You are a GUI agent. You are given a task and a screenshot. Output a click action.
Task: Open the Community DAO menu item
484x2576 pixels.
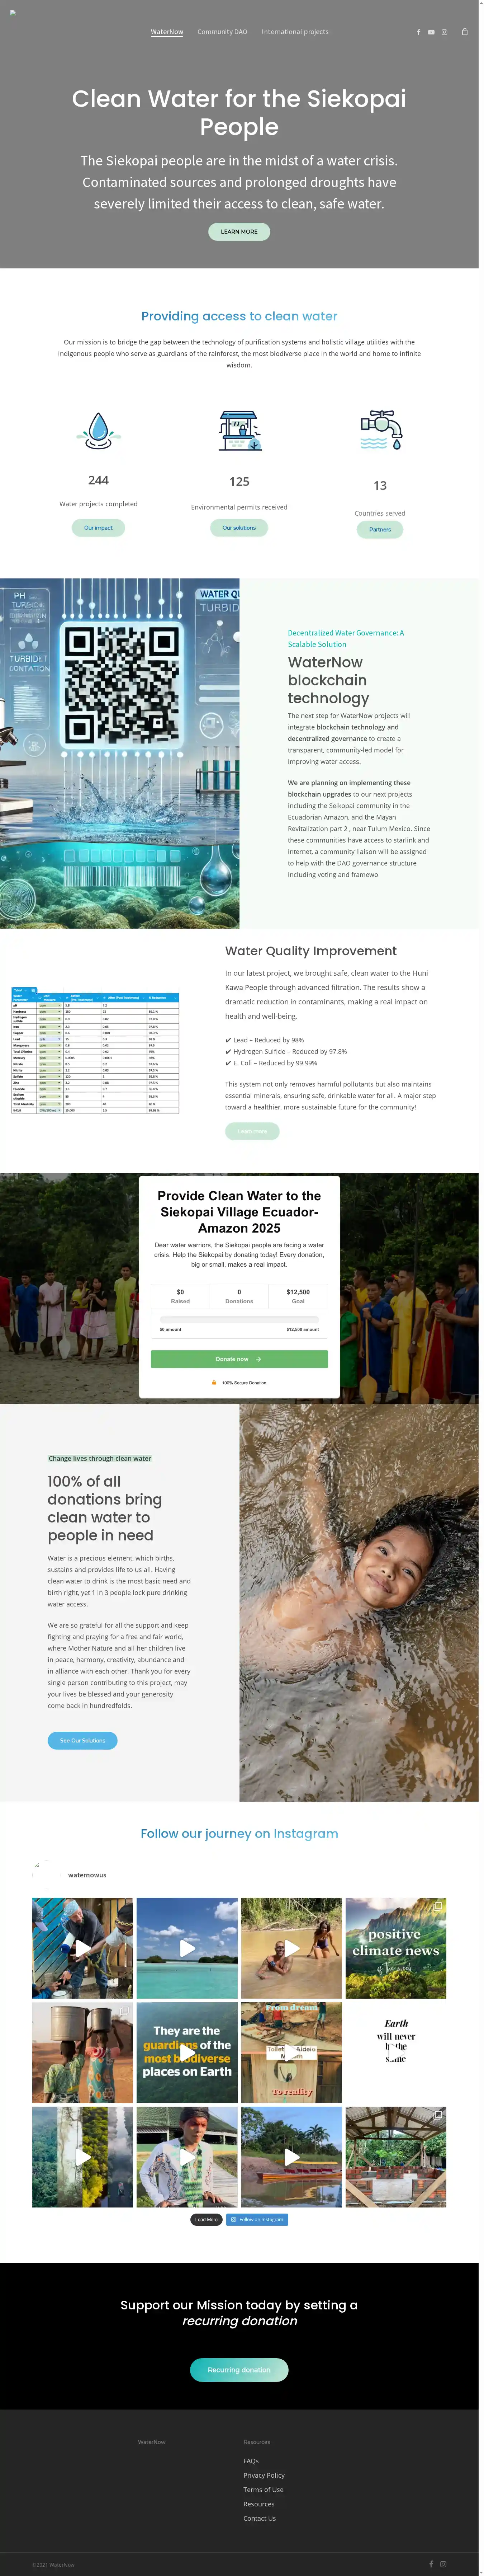222,32
